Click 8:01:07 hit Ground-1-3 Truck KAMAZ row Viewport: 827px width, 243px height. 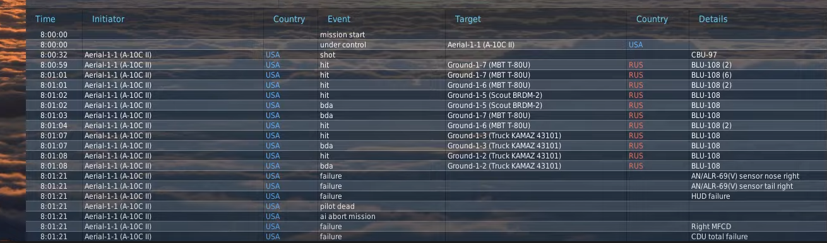pos(426,136)
